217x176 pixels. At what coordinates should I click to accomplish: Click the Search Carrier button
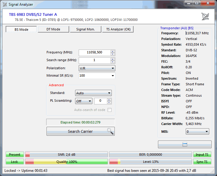tap(80, 131)
